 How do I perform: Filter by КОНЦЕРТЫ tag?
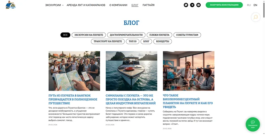pyautogui.click(x=162, y=41)
